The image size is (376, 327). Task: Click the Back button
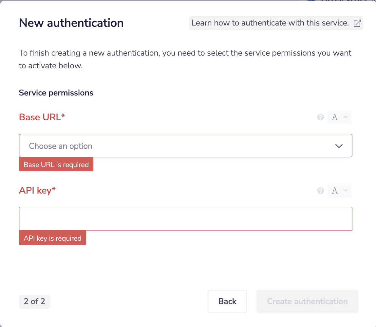coord(227,301)
